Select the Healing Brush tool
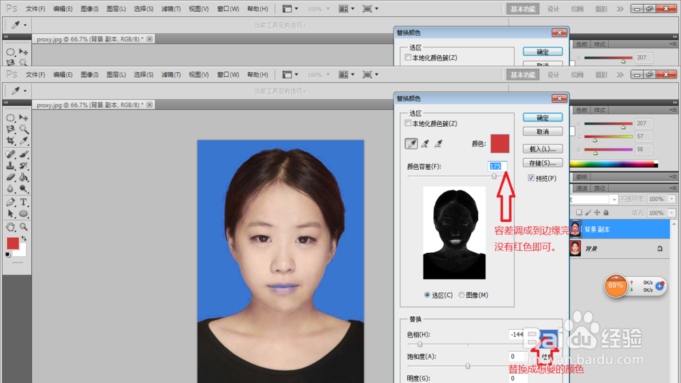The width and height of the screenshot is (681, 383). pyautogui.click(x=10, y=154)
